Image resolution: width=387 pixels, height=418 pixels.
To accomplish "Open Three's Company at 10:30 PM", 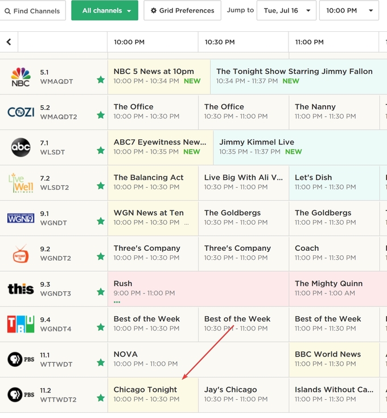I will click(244, 254).
